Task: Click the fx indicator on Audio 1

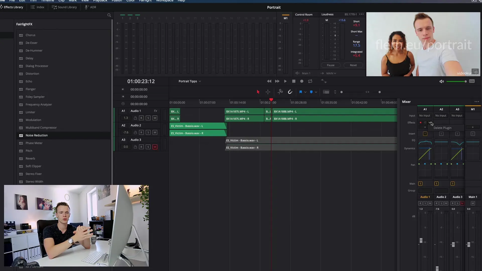Action: pyautogui.click(x=155, y=111)
